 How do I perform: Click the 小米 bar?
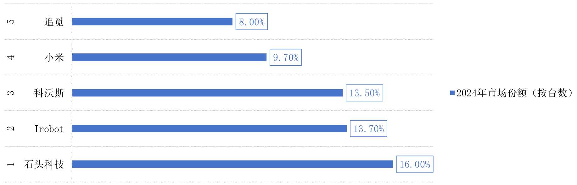coord(169,57)
